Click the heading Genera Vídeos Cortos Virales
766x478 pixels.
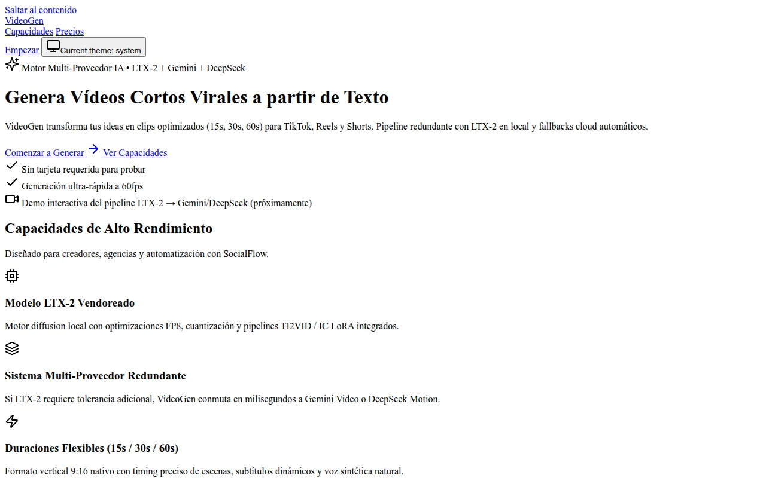click(197, 97)
